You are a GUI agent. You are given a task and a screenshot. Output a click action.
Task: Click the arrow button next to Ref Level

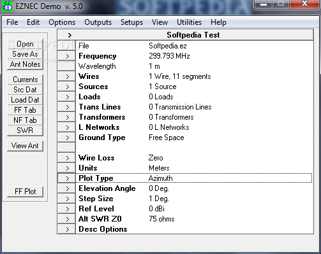[66, 209]
